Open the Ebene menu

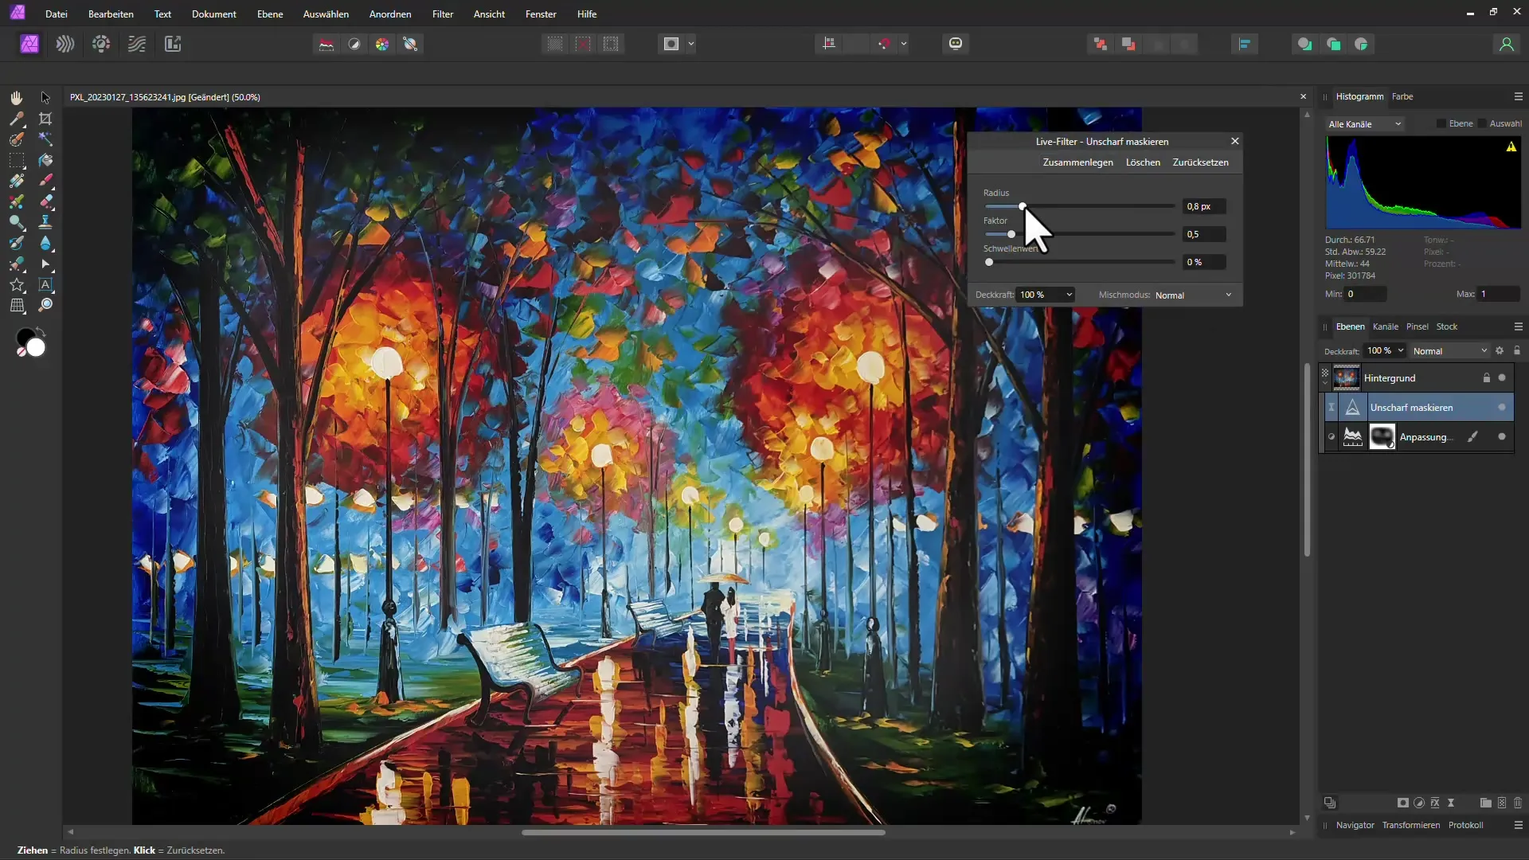[270, 14]
